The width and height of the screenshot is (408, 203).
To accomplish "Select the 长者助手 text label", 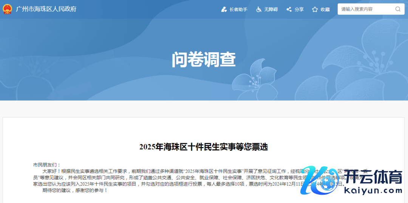I will pyautogui.click(x=238, y=9).
